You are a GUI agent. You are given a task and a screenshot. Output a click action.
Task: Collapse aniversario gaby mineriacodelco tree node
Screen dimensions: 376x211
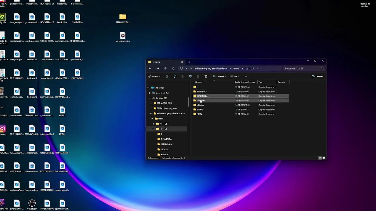click(x=151, y=113)
